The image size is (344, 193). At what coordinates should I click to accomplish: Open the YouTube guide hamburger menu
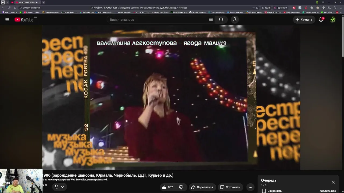[x=7, y=20]
